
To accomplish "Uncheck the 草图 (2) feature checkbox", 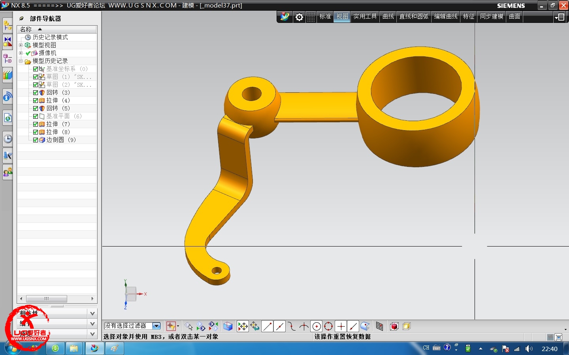I will (36, 85).
